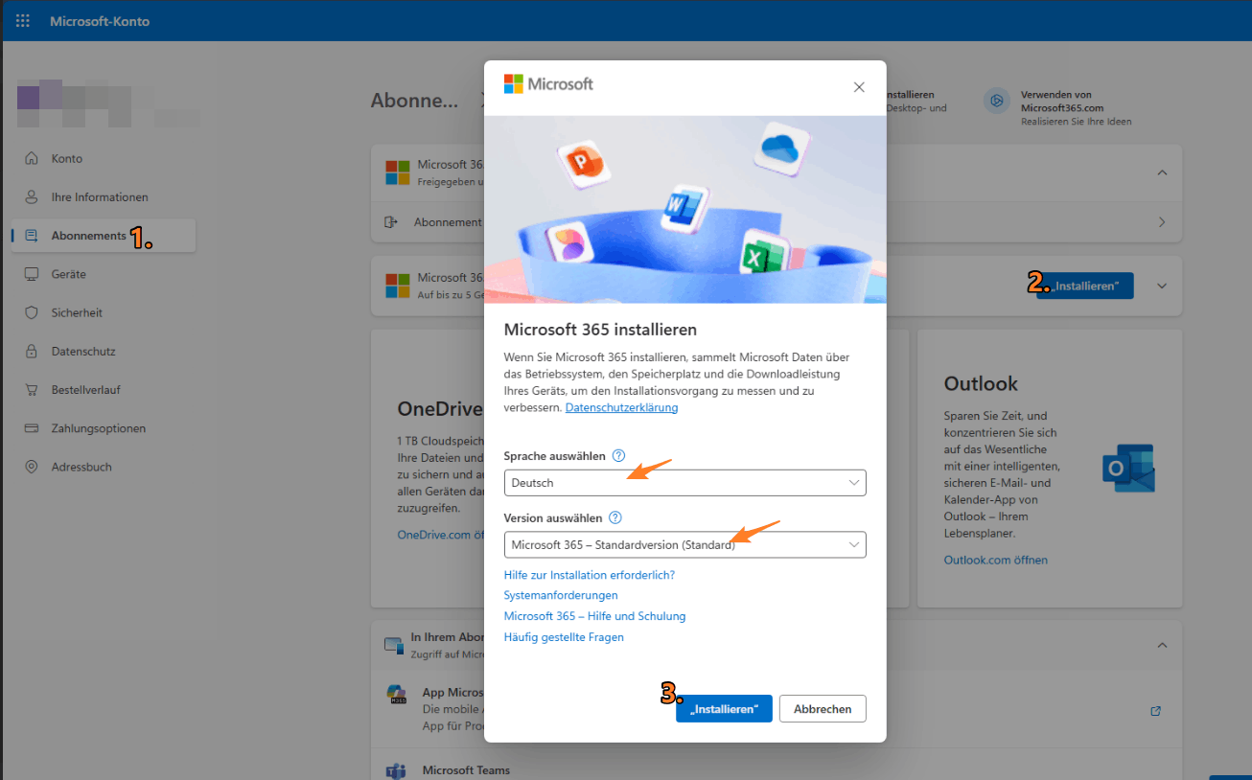Open the Datenschutzerklärung link
Viewport: 1252px width, 780px height.
pyautogui.click(x=621, y=407)
